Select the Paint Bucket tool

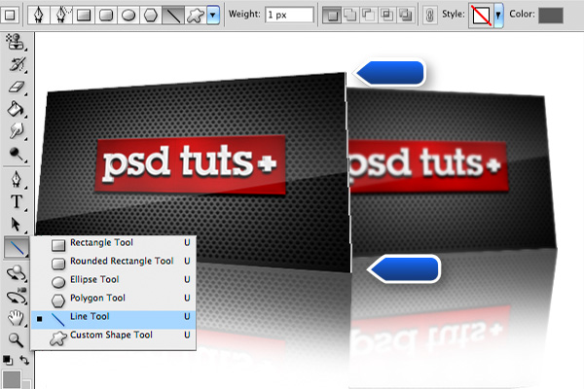16,109
